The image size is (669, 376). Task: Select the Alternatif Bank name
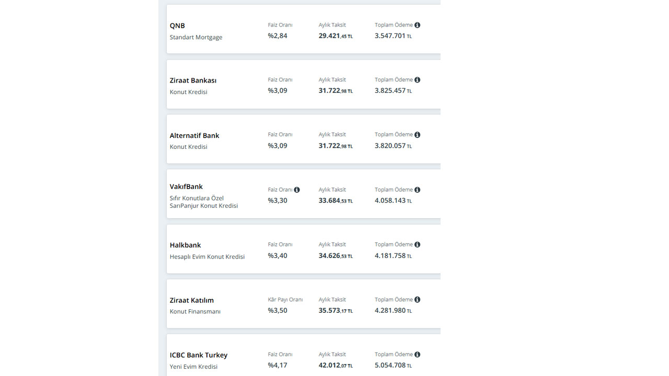click(194, 136)
